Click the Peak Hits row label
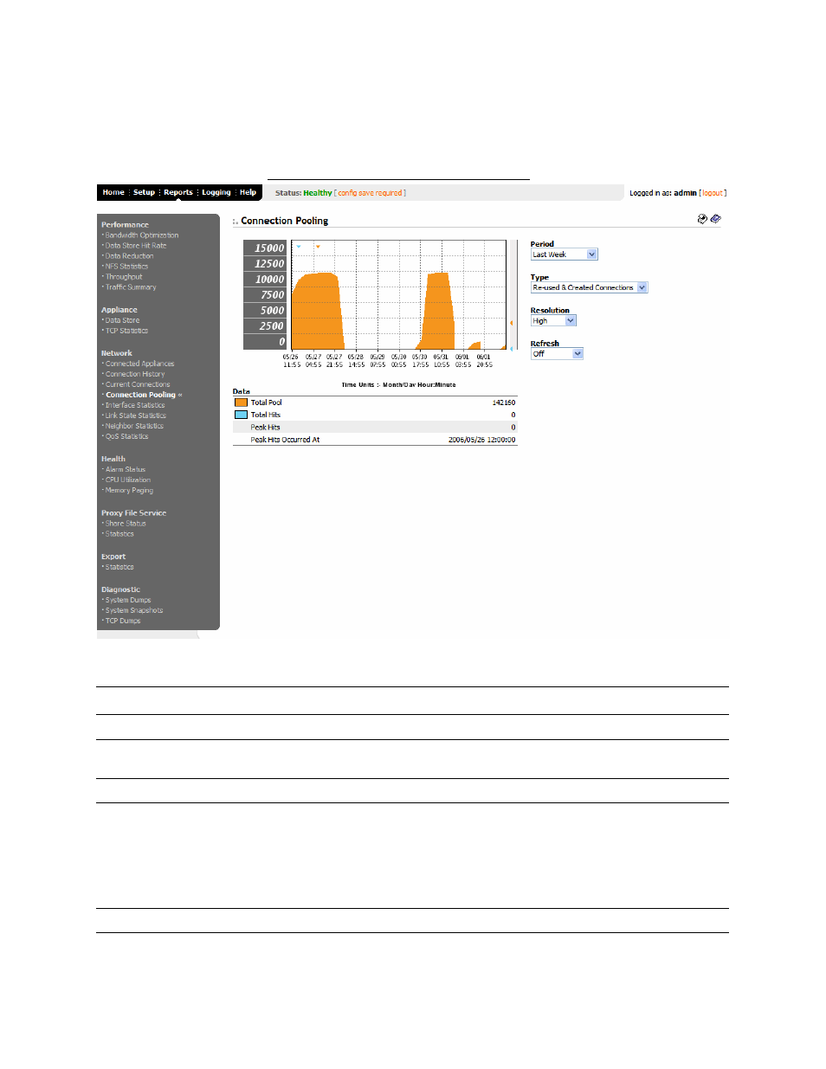Viewport: 826px width, 1069px height. click(265, 427)
